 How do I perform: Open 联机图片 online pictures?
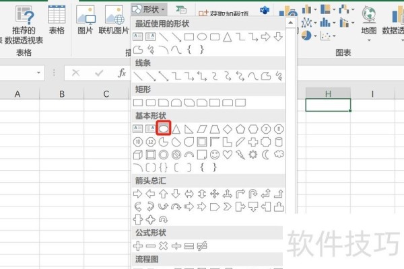(x=114, y=20)
